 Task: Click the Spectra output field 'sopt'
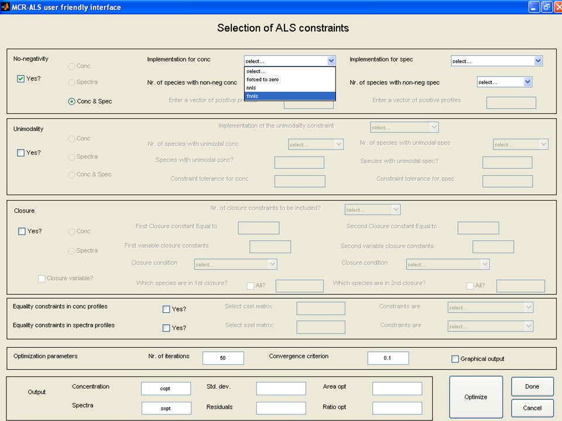click(166, 408)
